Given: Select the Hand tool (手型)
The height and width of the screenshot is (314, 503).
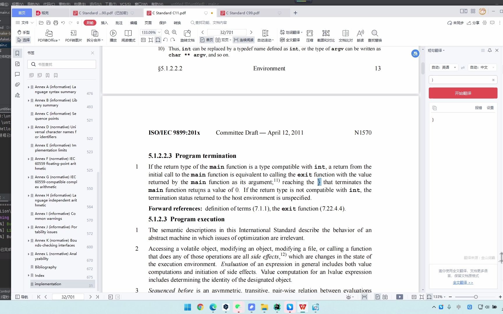Looking at the screenshot, I should (23, 32).
